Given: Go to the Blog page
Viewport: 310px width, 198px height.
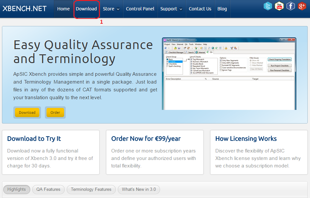Looking at the screenshot, I should [222, 9].
